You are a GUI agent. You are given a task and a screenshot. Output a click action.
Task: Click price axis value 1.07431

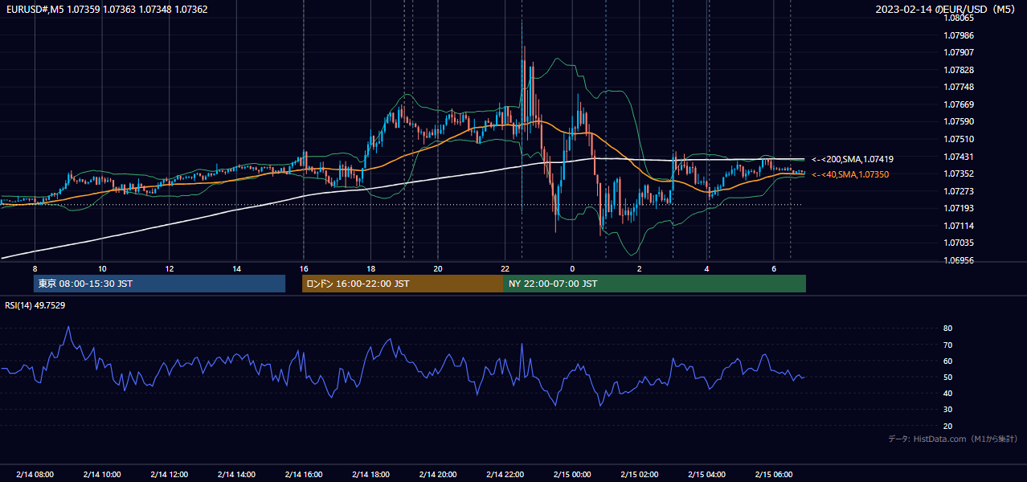(959, 157)
